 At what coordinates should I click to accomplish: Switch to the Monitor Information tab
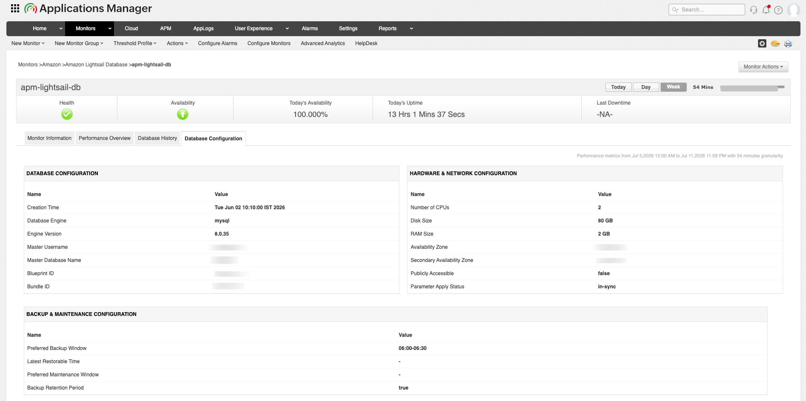(x=49, y=138)
